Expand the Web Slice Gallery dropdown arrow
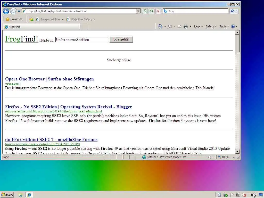Viewport: 264px width, 198px height. coord(94,19)
